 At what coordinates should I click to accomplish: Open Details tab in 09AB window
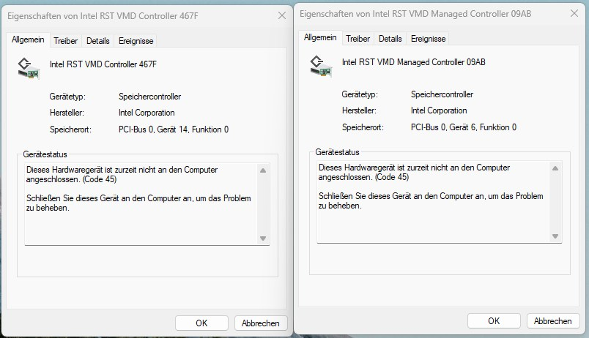pyautogui.click(x=390, y=39)
